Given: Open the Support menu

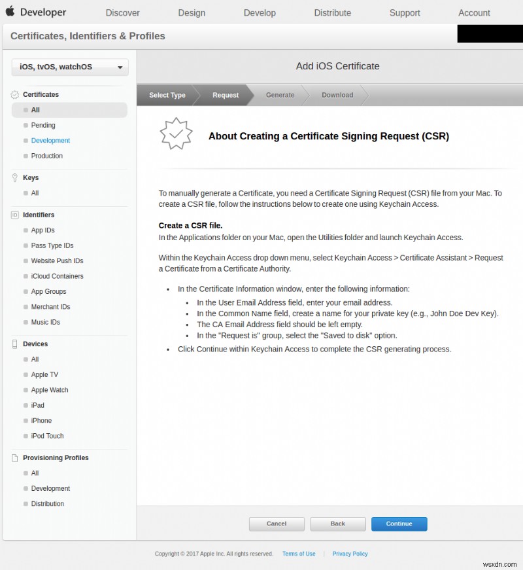Looking at the screenshot, I should coord(405,12).
